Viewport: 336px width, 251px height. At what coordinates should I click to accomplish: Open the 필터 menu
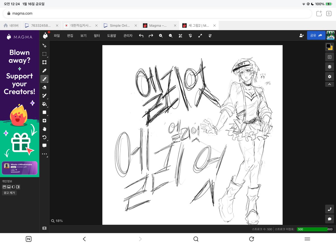click(x=97, y=36)
